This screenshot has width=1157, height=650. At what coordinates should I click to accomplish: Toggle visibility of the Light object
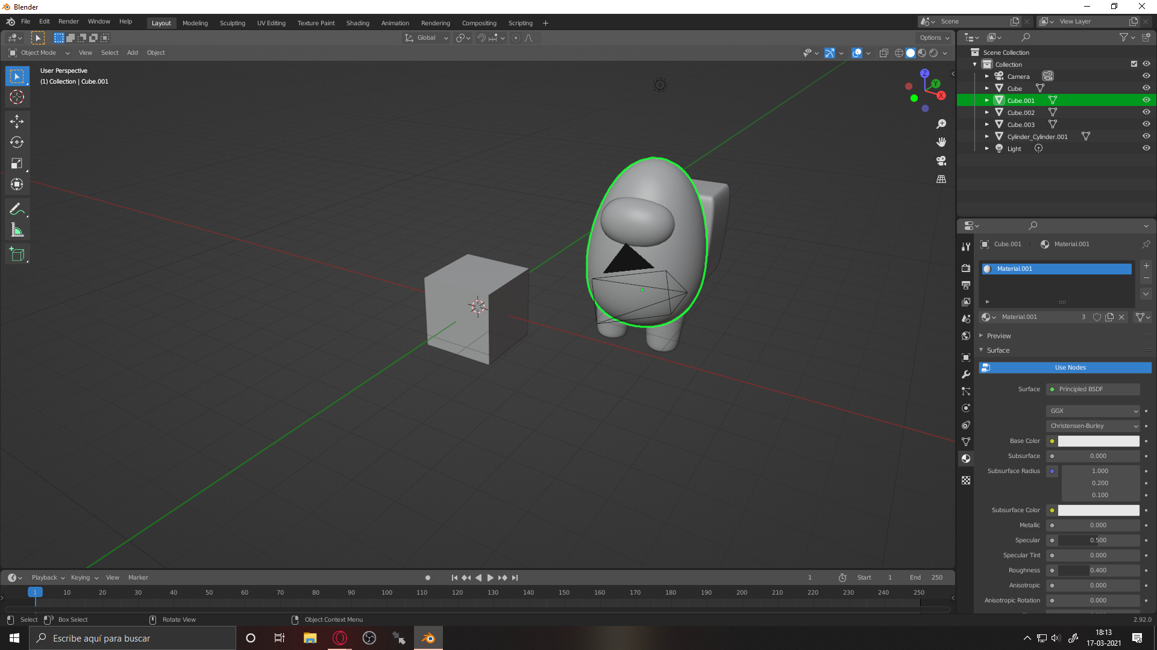click(1146, 148)
